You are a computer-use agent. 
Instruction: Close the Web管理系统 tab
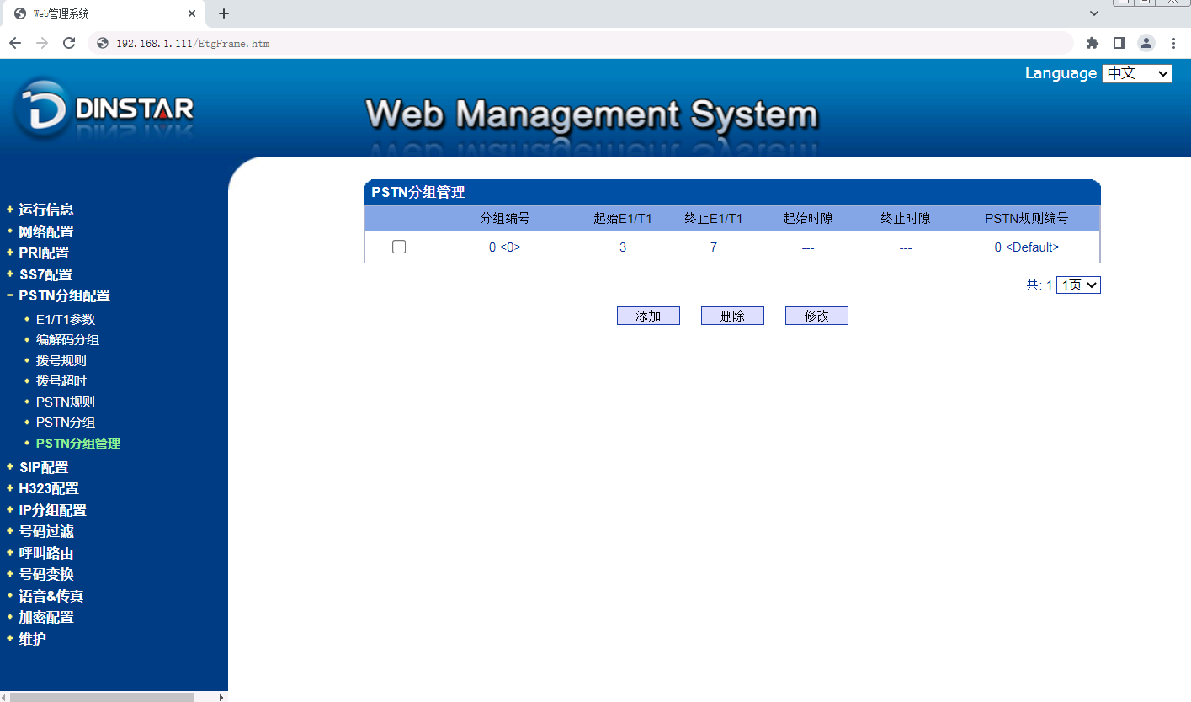tap(192, 13)
